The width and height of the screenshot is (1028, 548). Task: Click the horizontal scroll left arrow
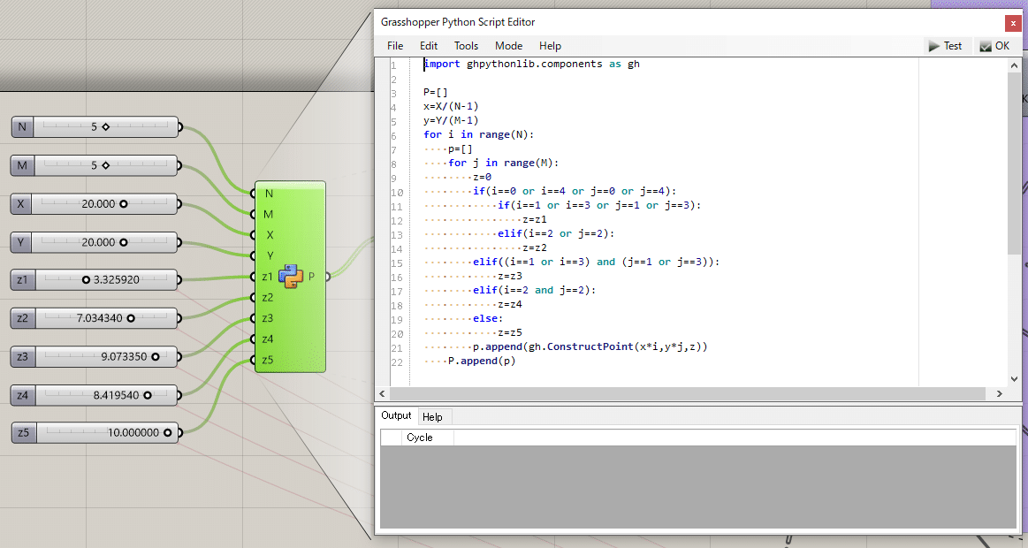click(x=382, y=394)
